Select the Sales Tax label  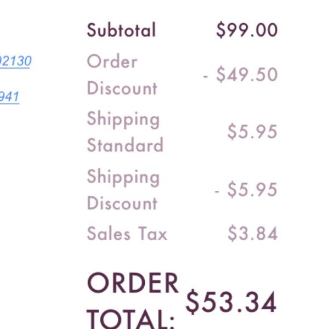point(127,234)
